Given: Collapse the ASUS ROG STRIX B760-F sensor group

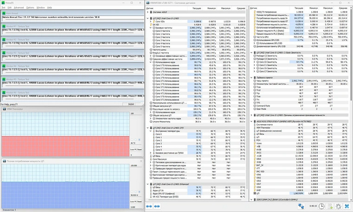Looking at the screenshot, I should 252,122.
